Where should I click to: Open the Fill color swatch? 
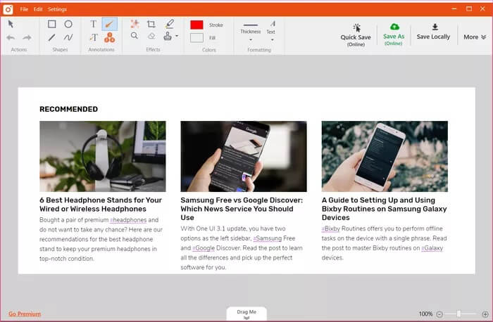tap(196, 38)
